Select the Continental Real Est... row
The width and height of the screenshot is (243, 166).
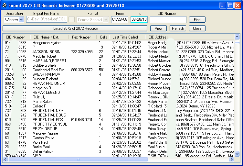coord(119,70)
